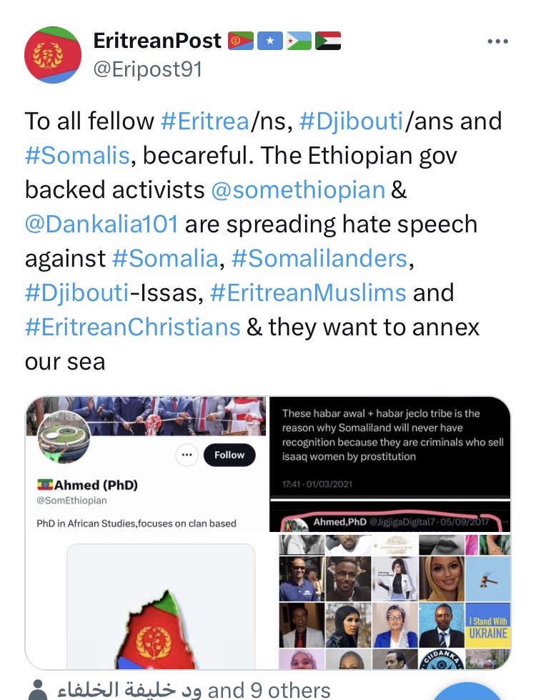Open the black habar awal tweet screenshot
The width and height of the screenshot is (536, 700).
click(x=389, y=464)
